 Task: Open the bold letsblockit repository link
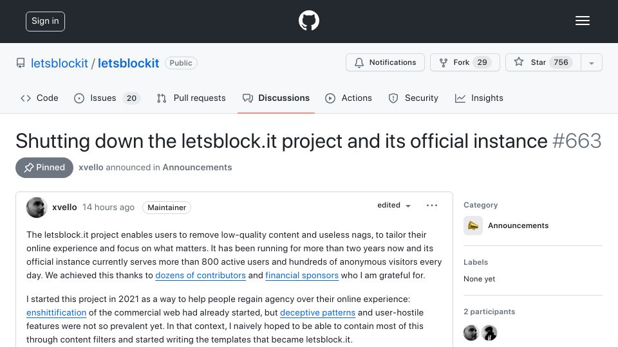point(129,63)
